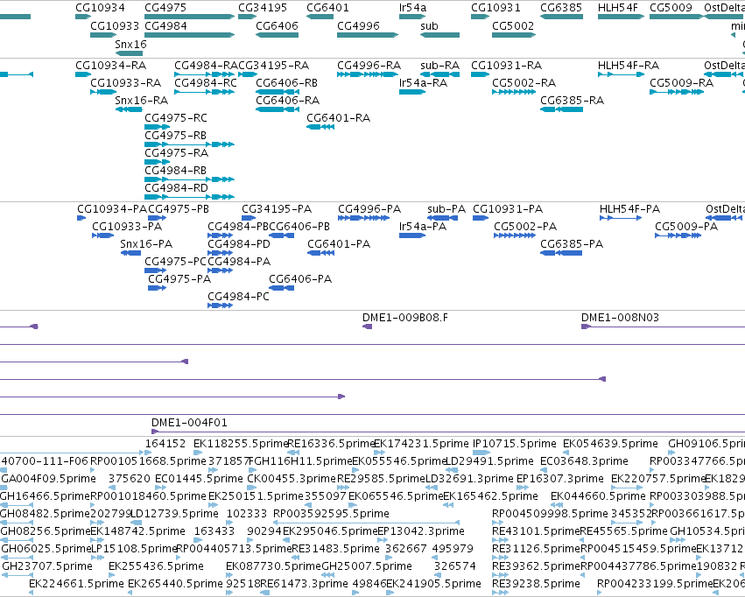Click gene label Ir54a
Screen dimensions: 745x597
[413, 8]
